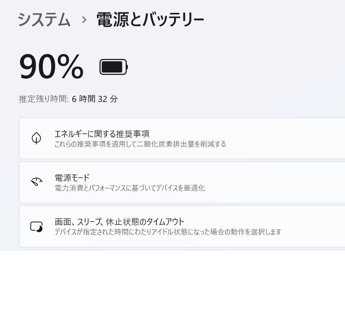Screen dimensions: 345x316
Task: Click the display icon on the timeout row
Action: tap(36, 226)
